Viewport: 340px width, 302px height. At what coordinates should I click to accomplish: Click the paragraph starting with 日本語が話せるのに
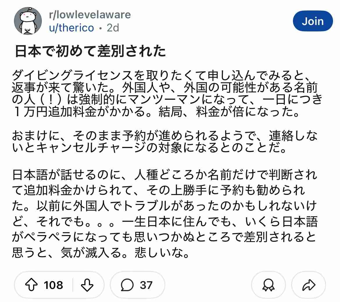point(164,214)
